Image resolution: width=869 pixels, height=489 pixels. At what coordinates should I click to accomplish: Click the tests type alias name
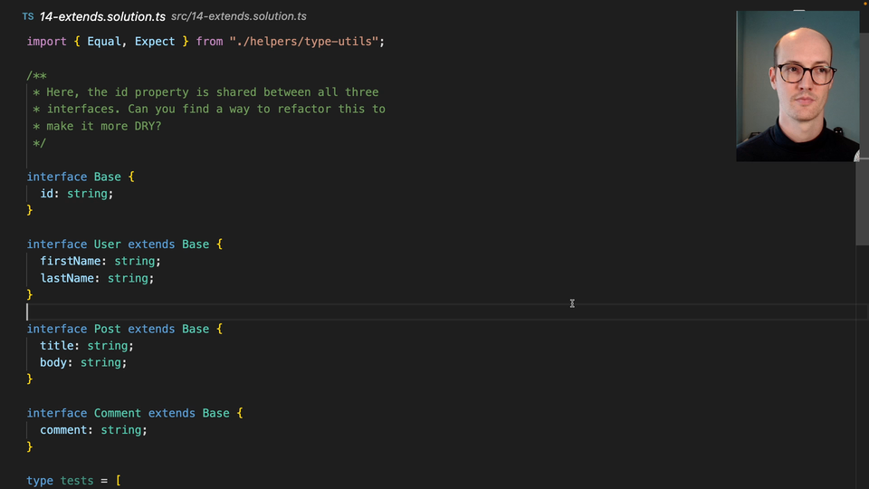point(77,481)
